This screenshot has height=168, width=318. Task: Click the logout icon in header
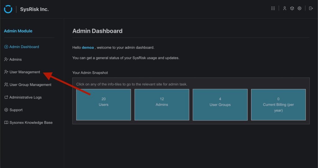311,8
